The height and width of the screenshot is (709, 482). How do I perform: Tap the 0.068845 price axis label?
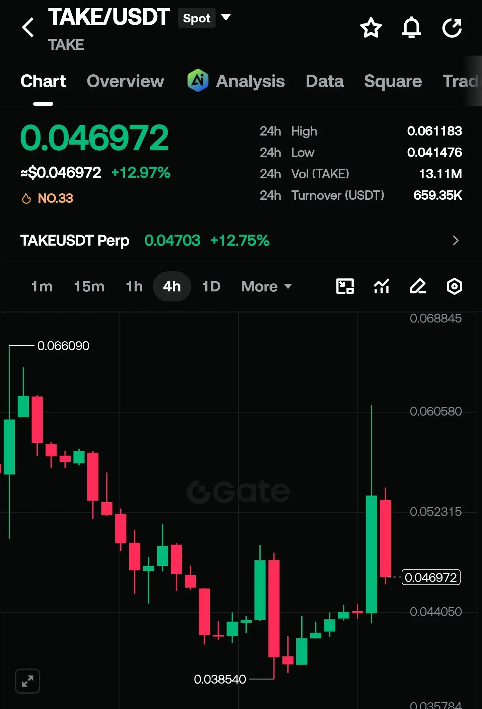(x=436, y=318)
